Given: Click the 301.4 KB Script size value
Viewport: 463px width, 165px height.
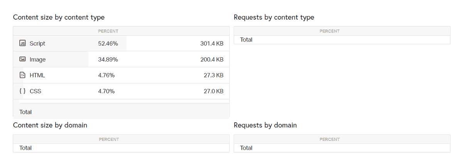Looking at the screenshot, I should tap(212, 43).
